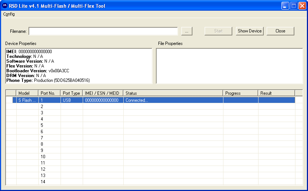Click the Technology N / A line
Viewport: 308px width, 191px height.
click(25, 56)
